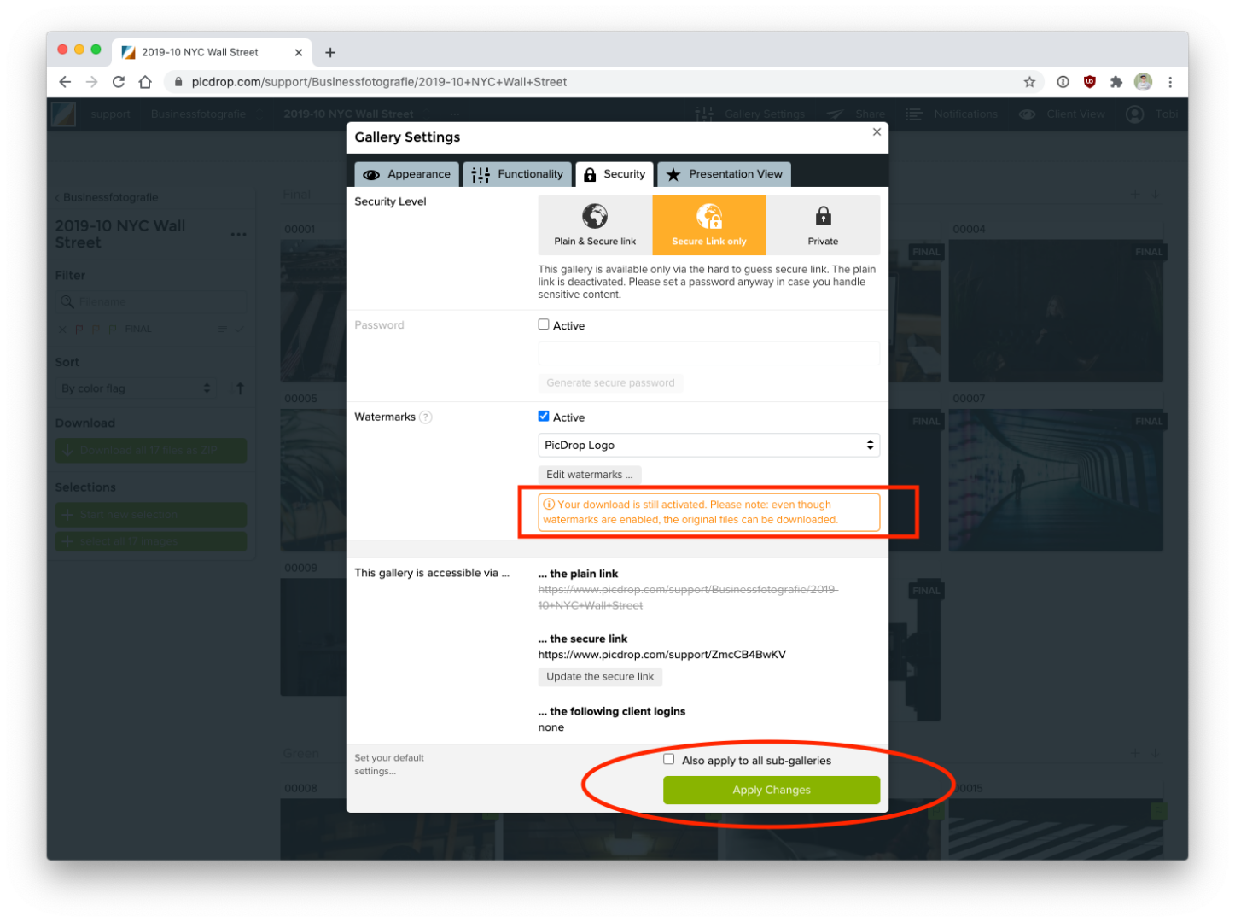Open the Presentation View tab
1235x922 pixels.
pyautogui.click(x=725, y=174)
